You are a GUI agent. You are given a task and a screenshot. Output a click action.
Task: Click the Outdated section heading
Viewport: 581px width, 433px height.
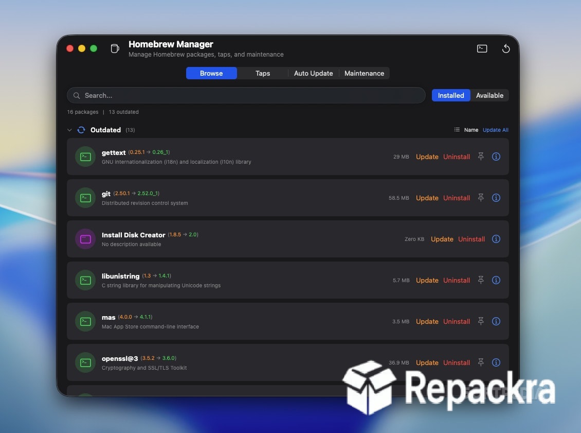(x=105, y=130)
